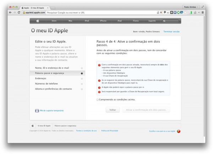Open the Pedro Simões profile dropdown
This screenshot has height=154, width=213.
[191, 7]
